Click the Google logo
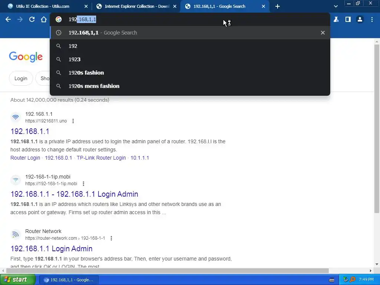Image resolution: width=380 pixels, height=285 pixels. point(26,57)
